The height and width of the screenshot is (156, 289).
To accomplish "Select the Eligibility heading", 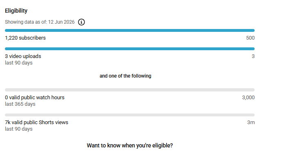I will click(16, 11).
